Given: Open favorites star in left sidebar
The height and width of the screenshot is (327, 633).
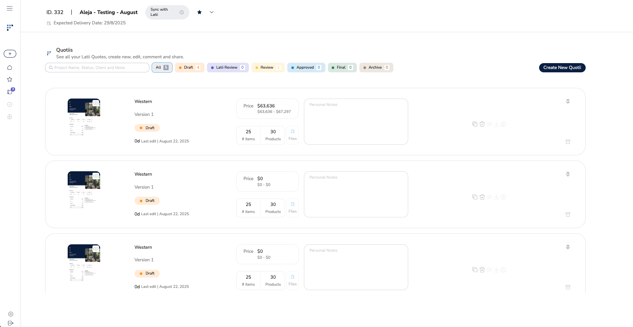Looking at the screenshot, I should [10, 79].
